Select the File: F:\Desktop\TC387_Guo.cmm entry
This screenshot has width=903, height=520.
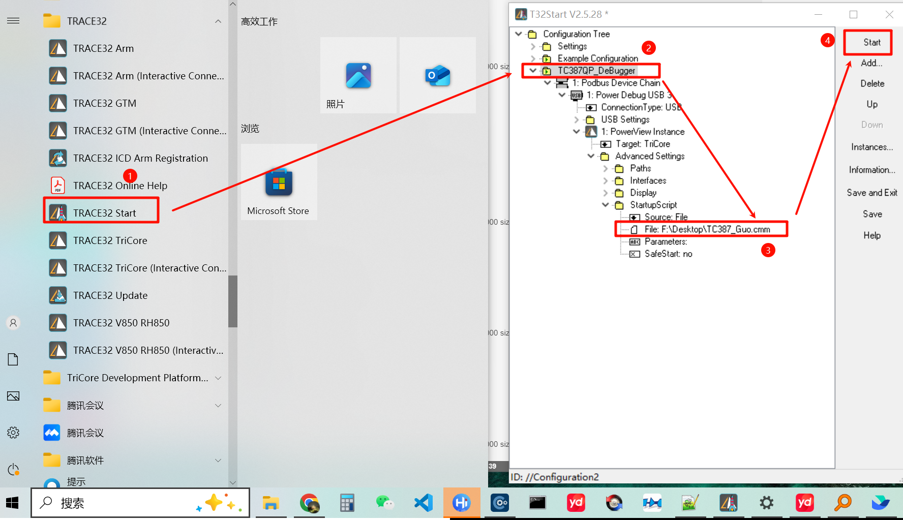click(x=707, y=229)
